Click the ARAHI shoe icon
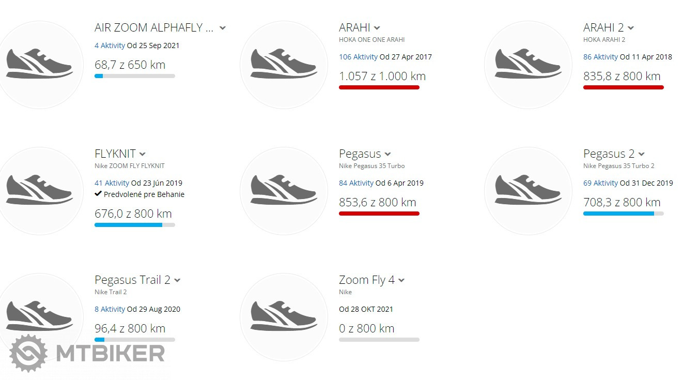 coord(284,65)
